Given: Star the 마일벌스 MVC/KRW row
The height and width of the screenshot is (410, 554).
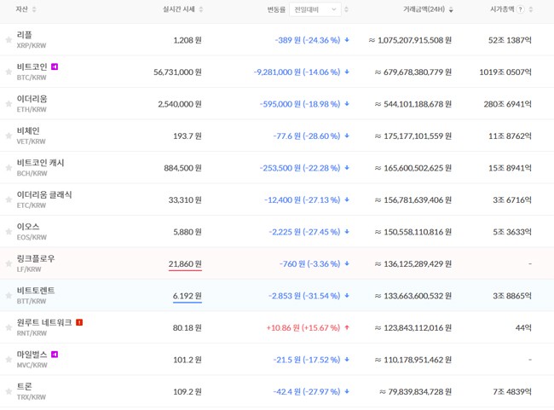Looking at the screenshot, I should pyautogui.click(x=9, y=360).
